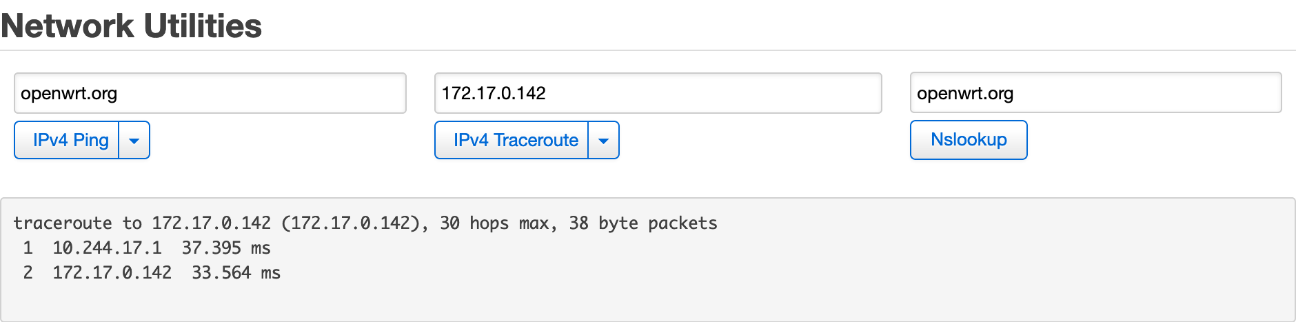Click the Network Utilities heading
This screenshot has height=322, width=1296.
tap(131, 26)
